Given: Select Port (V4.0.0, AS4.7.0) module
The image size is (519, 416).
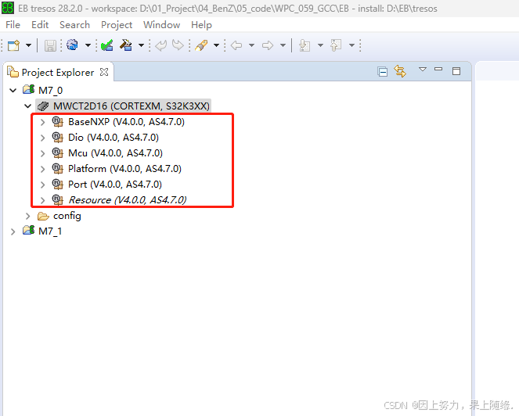Looking at the screenshot, I should pos(115,185).
